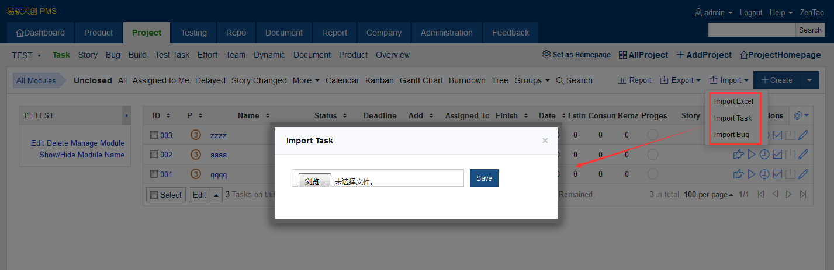Click the clock log-effort icon for task 002
This screenshot has width=834, height=270.
(x=764, y=155)
